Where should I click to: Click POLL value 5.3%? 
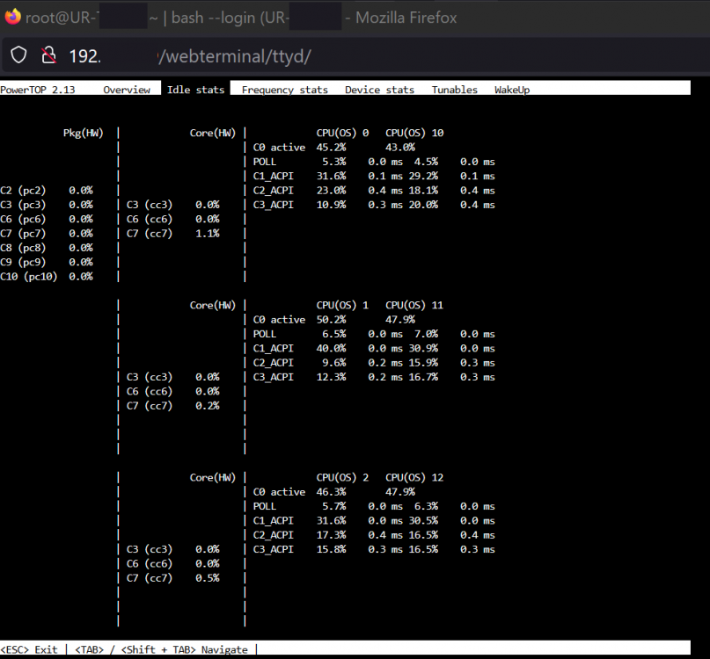(x=334, y=162)
